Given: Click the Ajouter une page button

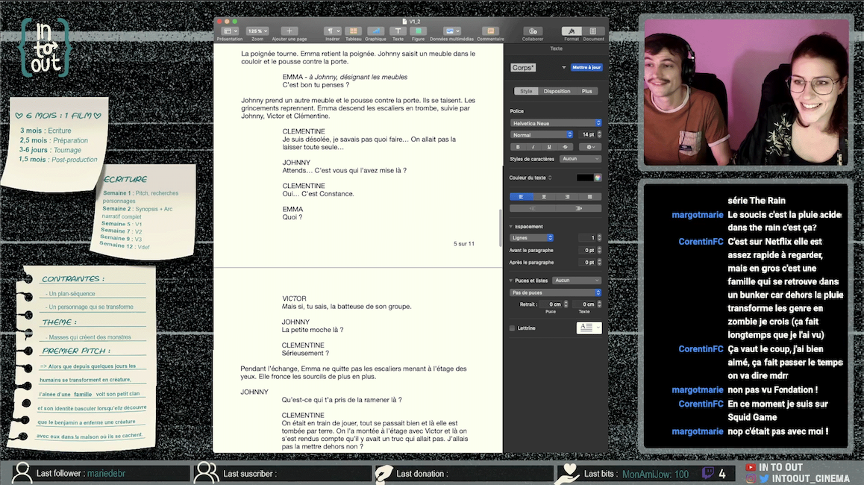Looking at the screenshot, I should tap(289, 31).
